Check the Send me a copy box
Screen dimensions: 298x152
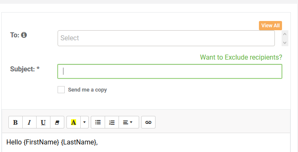pyautogui.click(x=61, y=90)
